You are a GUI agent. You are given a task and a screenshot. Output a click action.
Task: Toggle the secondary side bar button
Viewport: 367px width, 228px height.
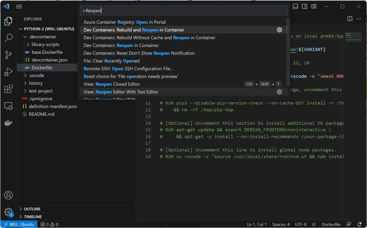tap(305, 6)
